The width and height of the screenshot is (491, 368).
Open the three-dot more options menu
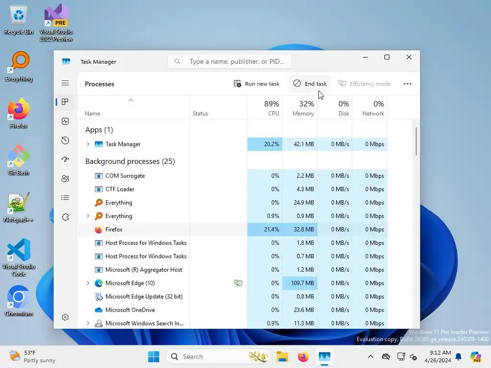point(408,84)
